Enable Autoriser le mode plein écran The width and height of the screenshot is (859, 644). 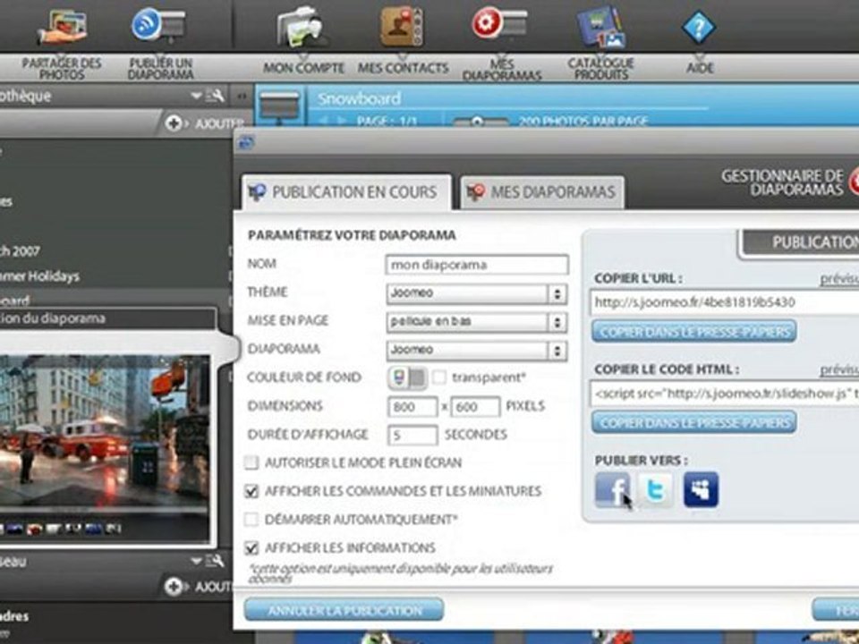coord(251,462)
